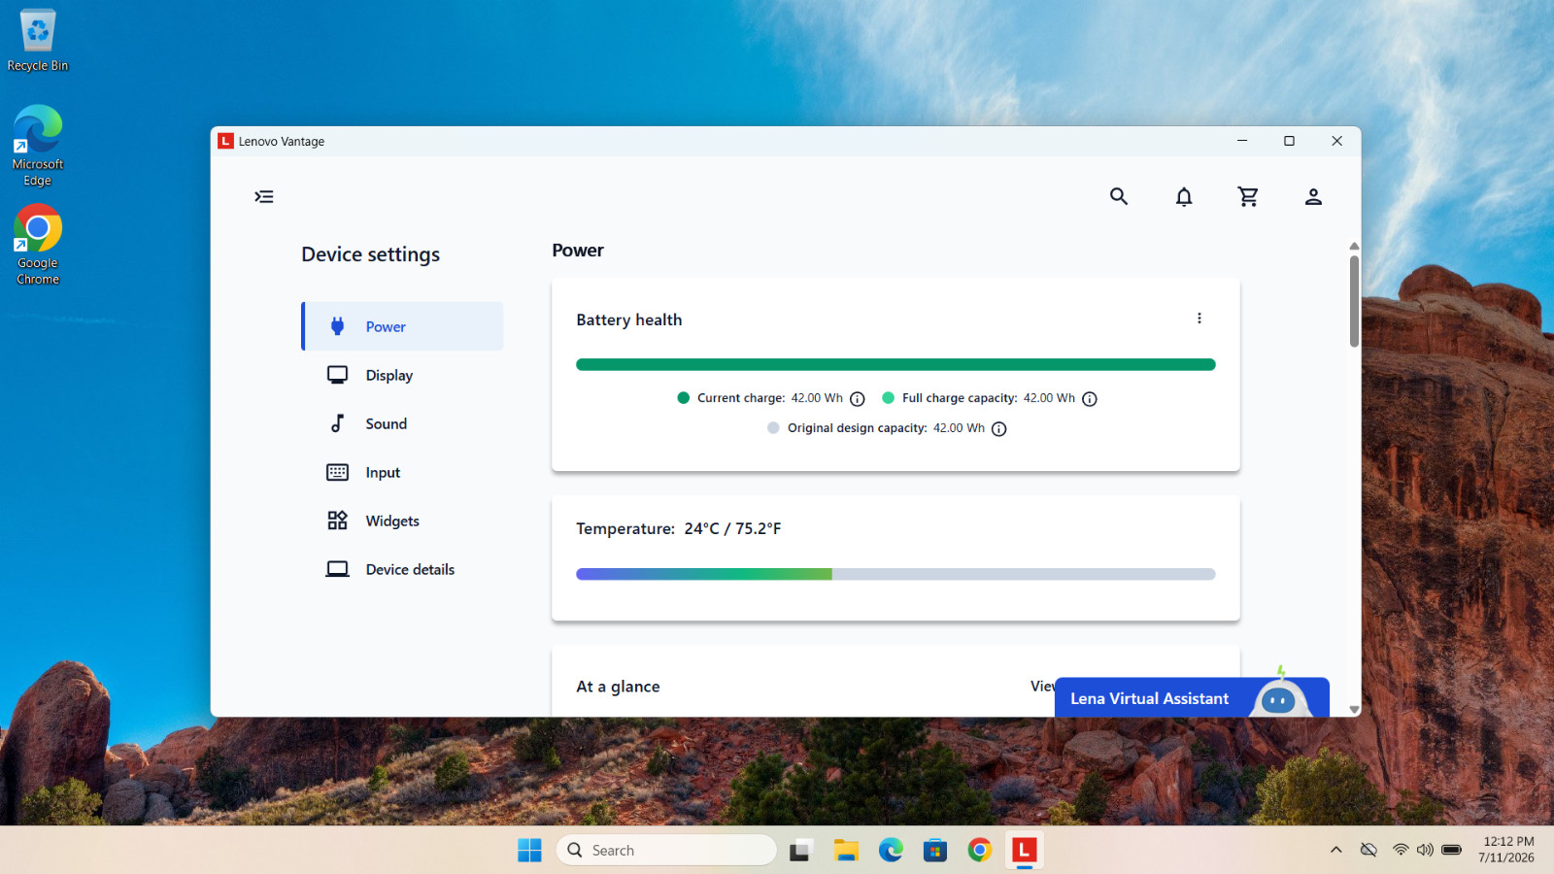
Task: Minimize the Lenovo Vantage window
Action: [x=1241, y=141]
